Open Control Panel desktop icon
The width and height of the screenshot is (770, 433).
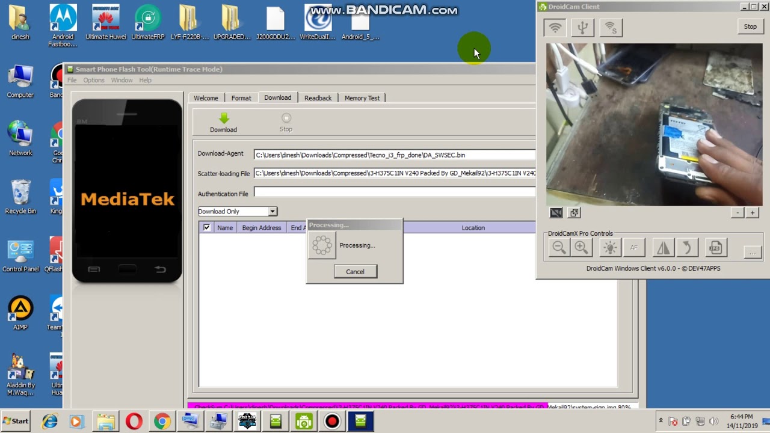[x=20, y=256]
